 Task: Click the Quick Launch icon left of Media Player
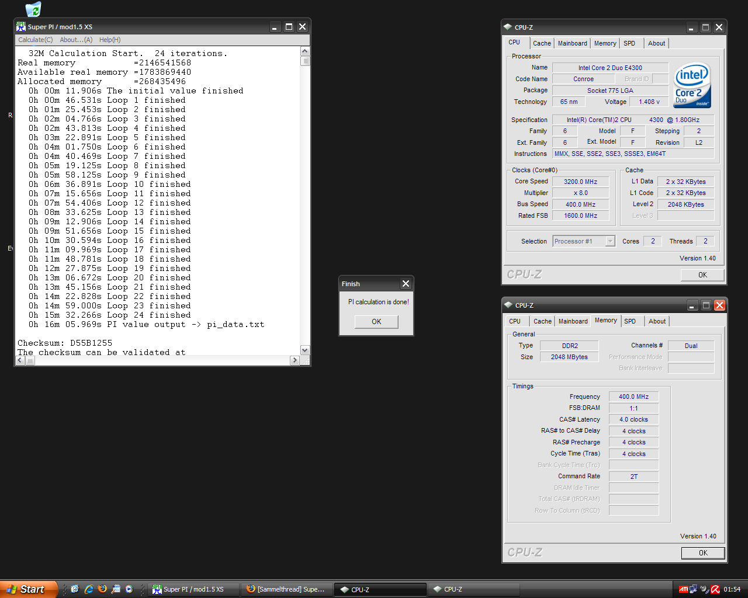116,589
